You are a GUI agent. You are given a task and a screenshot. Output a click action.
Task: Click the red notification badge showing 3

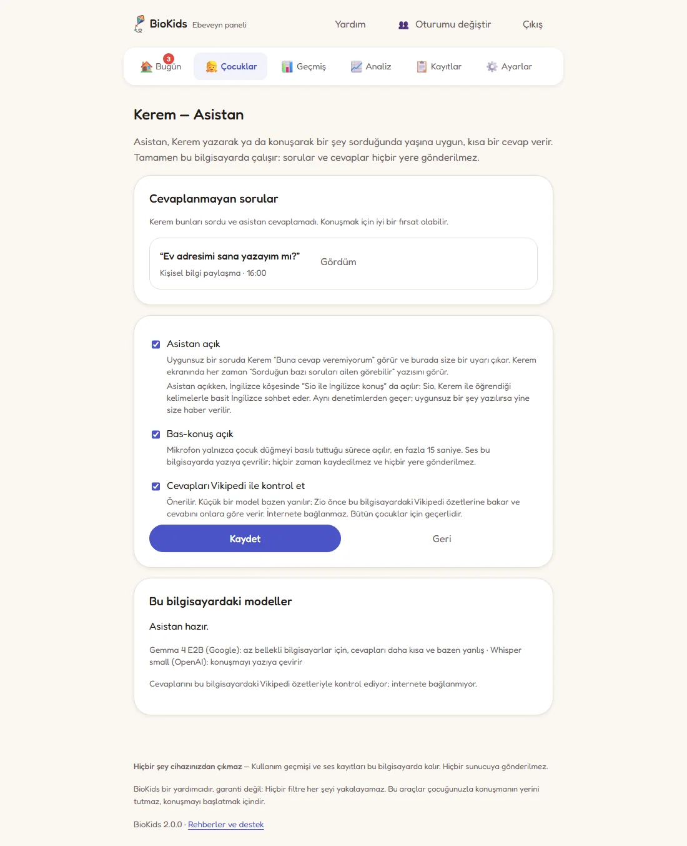pos(169,59)
